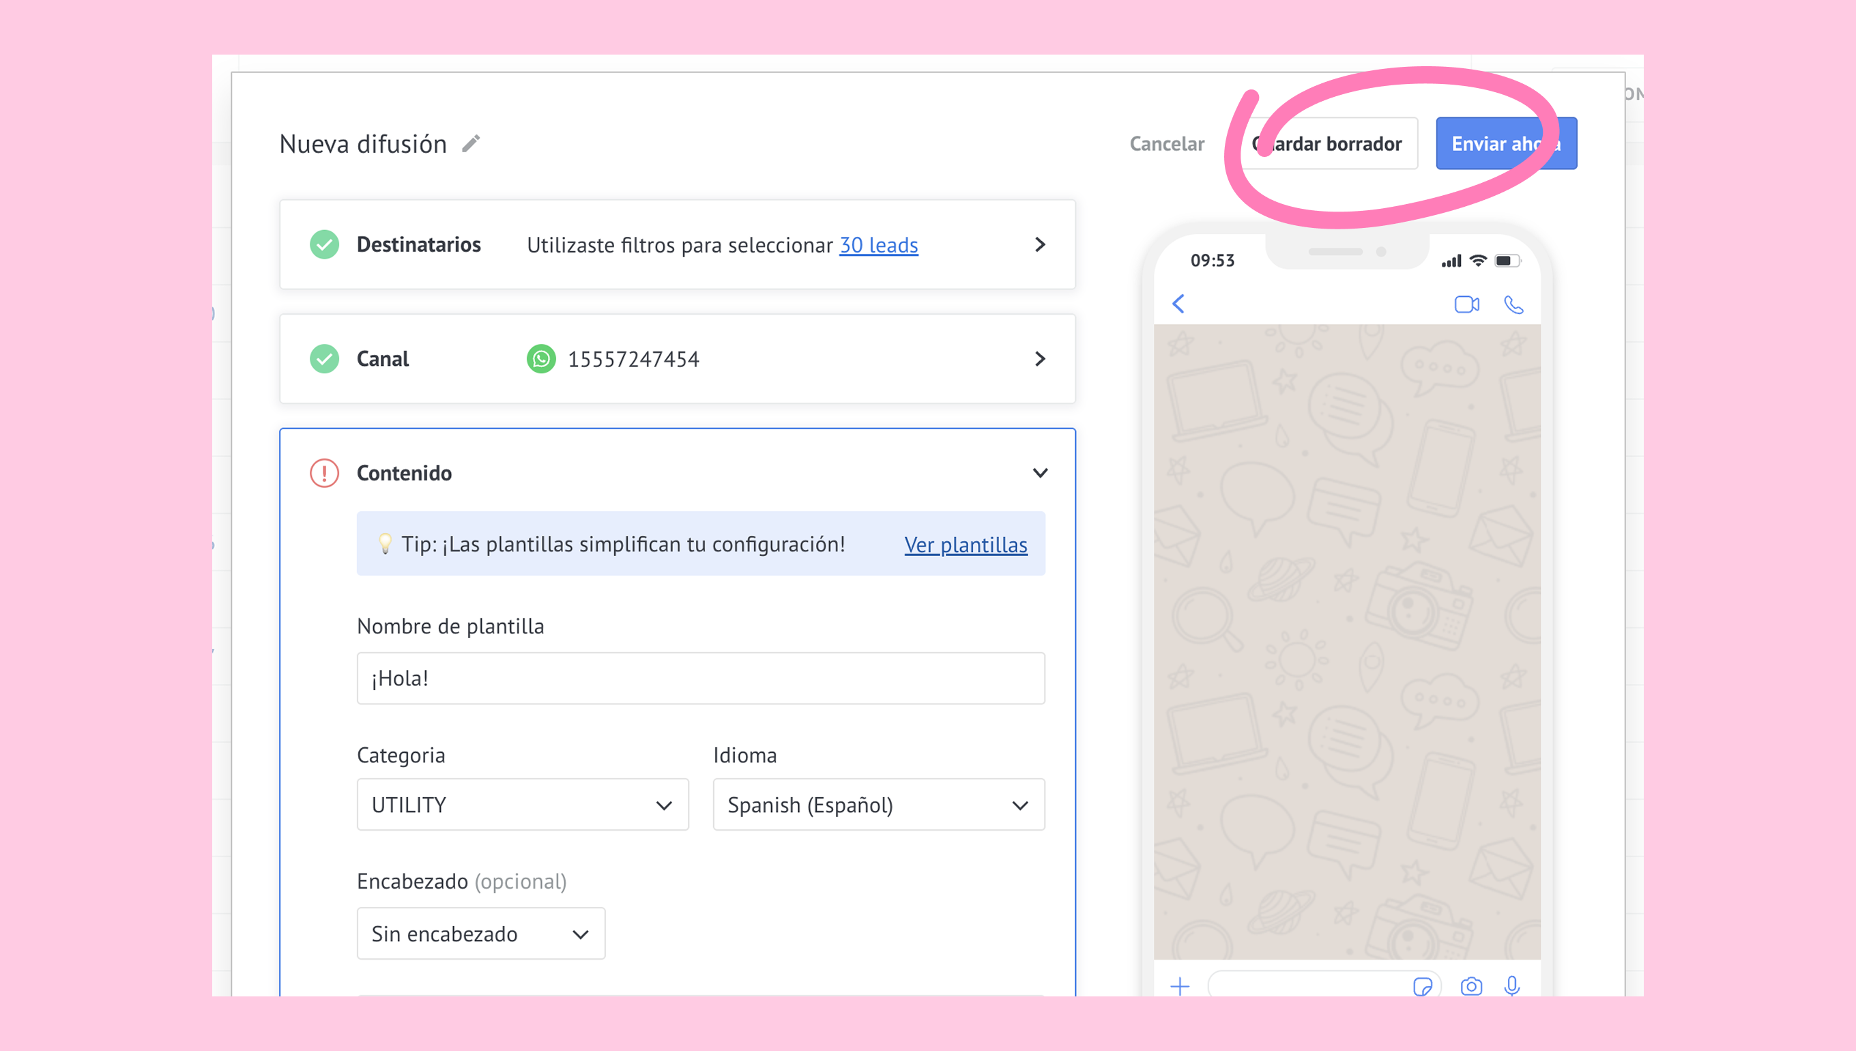Click the Cancelar button
1856x1051 pixels.
pyautogui.click(x=1167, y=143)
